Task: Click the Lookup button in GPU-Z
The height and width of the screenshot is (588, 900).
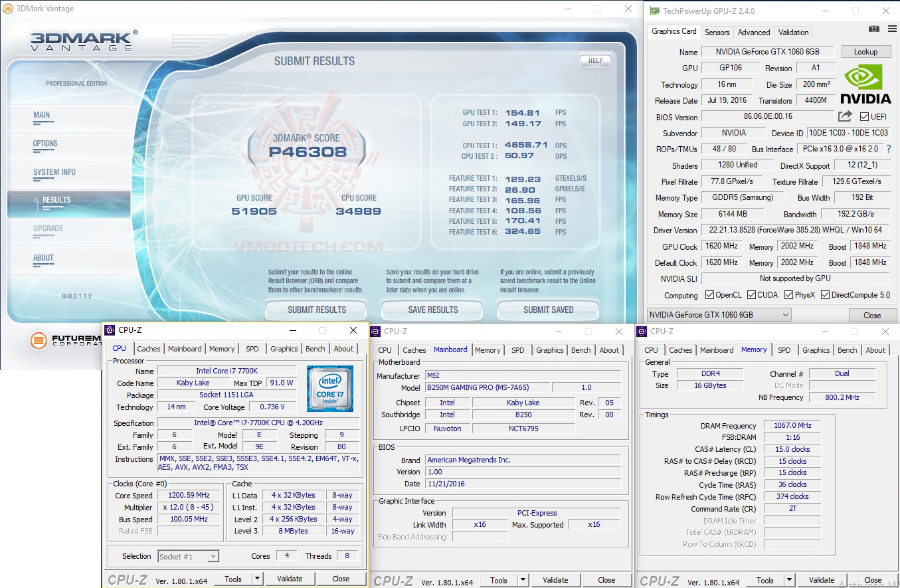Action: 866,51
